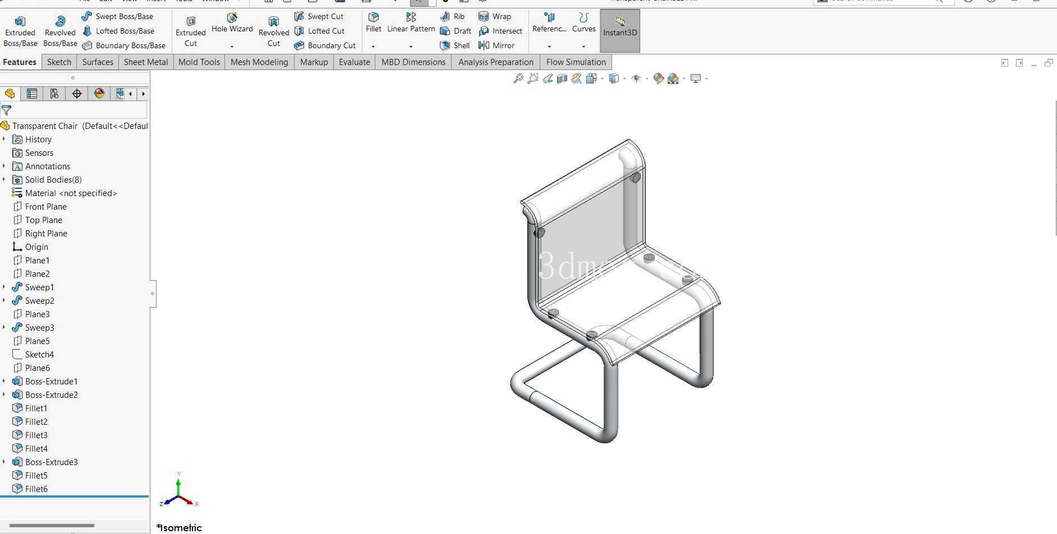Open the Hole Wizard tool
The image size is (1057, 534).
232,24
